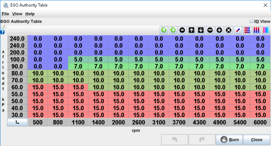Viewport: 271px width, 146px height.
Task: Click the vertical stripes interpolate icon
Action: click(x=256, y=30)
